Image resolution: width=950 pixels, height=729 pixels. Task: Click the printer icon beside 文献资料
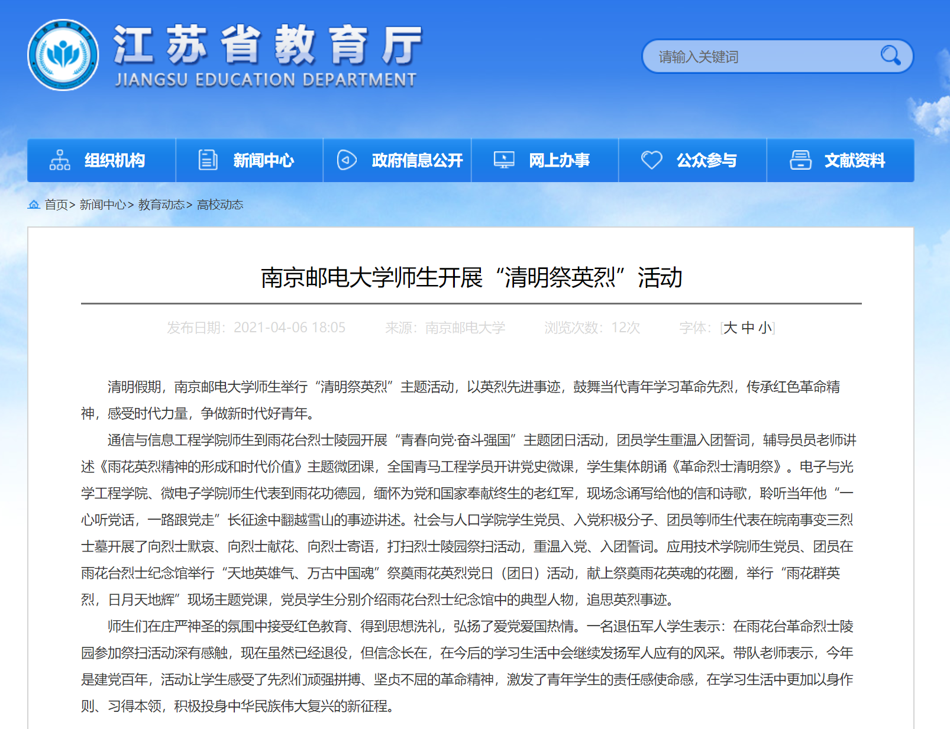(800, 160)
